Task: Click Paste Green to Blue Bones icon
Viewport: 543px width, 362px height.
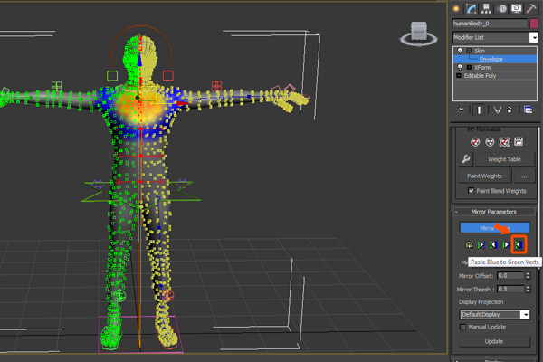Action: [x=481, y=245]
